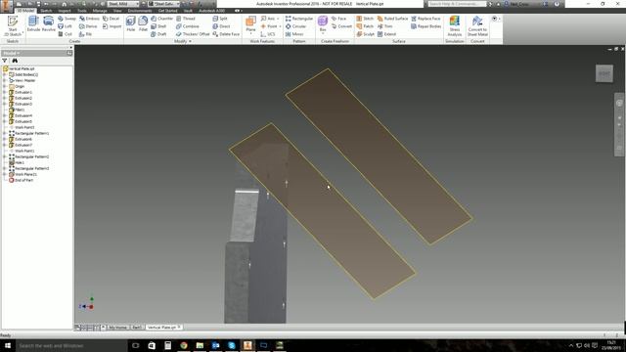The height and width of the screenshot is (352, 626).
Task: Start a 2D Sketch from the ribbon
Action: pos(13,26)
